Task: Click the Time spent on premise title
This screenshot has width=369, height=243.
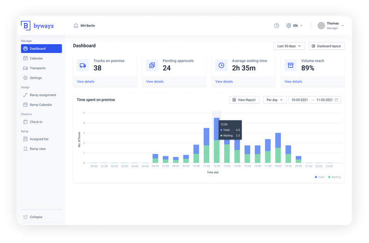Action: pos(96,100)
